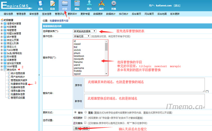The width and height of the screenshot is (212, 131).
Task: Enable the 正则替换 checkbox
Action: point(85,123)
